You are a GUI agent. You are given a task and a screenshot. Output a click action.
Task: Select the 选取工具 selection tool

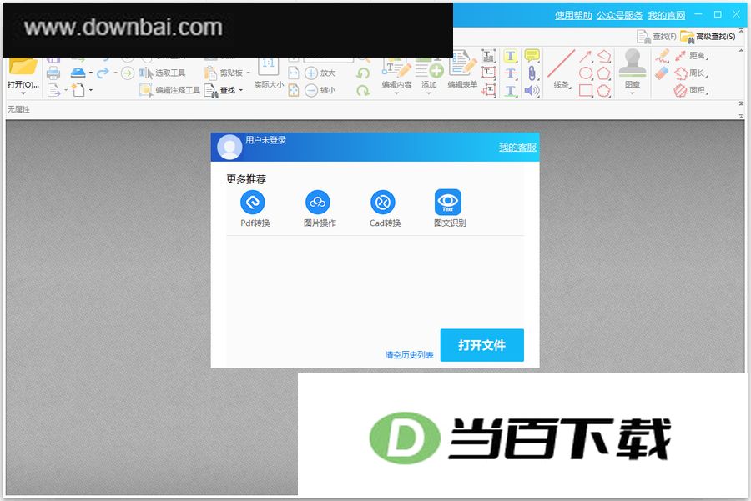pos(163,73)
